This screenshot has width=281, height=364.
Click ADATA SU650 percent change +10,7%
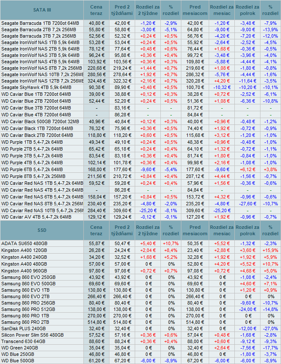pos(171,243)
